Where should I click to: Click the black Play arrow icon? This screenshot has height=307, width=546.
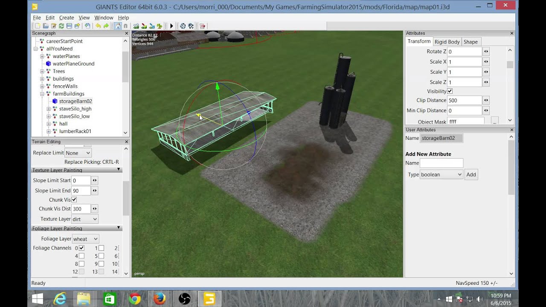[171, 26]
